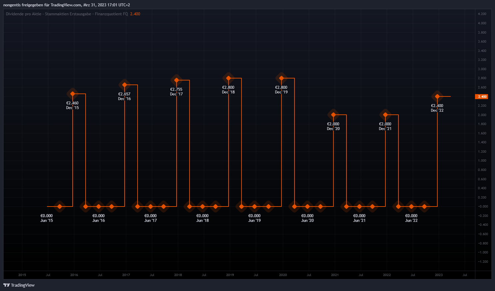
Task: Select the 2015 label on the time axis
Action: (x=22, y=275)
